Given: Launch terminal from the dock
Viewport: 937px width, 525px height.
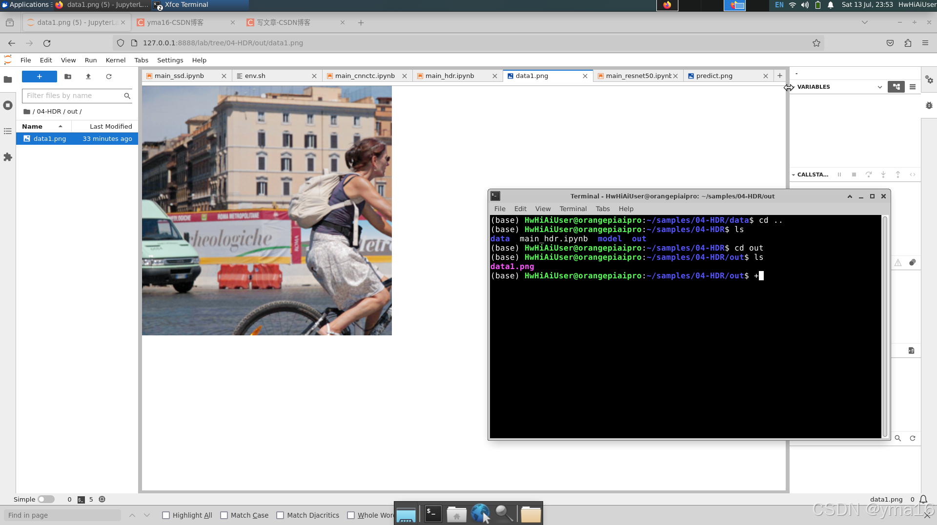Looking at the screenshot, I should click(433, 514).
